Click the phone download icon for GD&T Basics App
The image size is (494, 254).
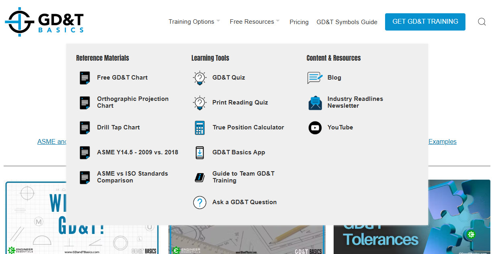200,152
